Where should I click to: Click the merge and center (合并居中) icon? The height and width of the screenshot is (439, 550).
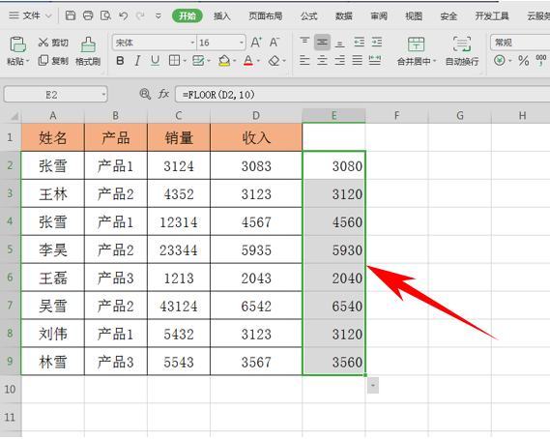click(416, 51)
